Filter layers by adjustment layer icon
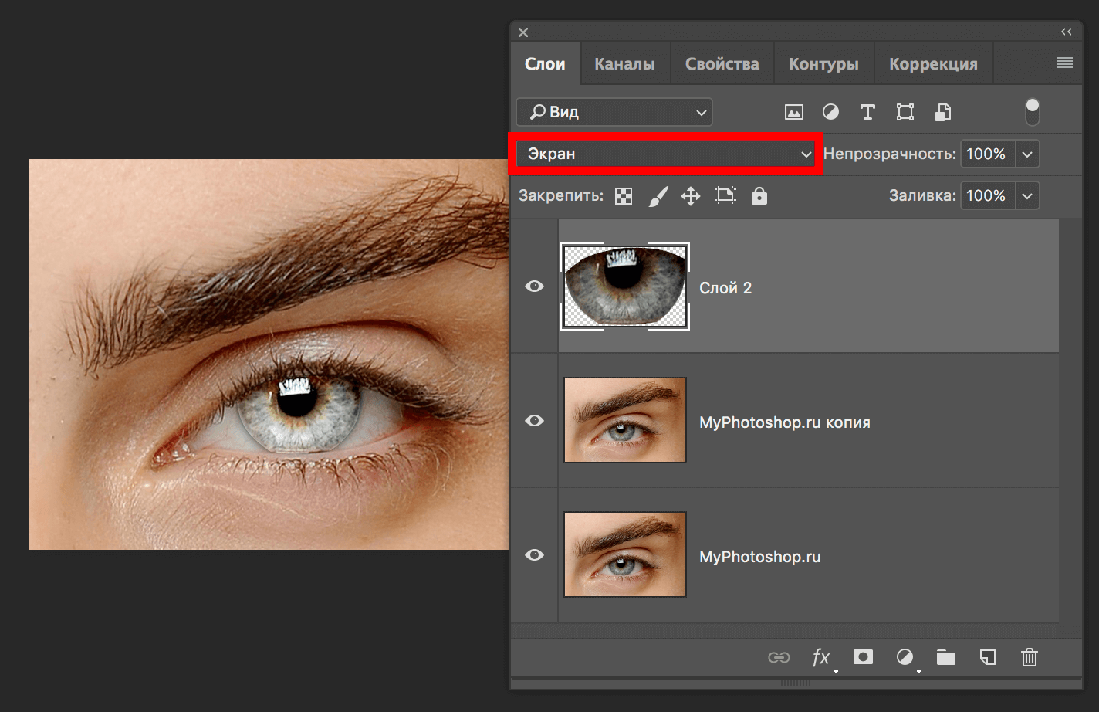Screen dimensions: 1099x712 click(830, 113)
